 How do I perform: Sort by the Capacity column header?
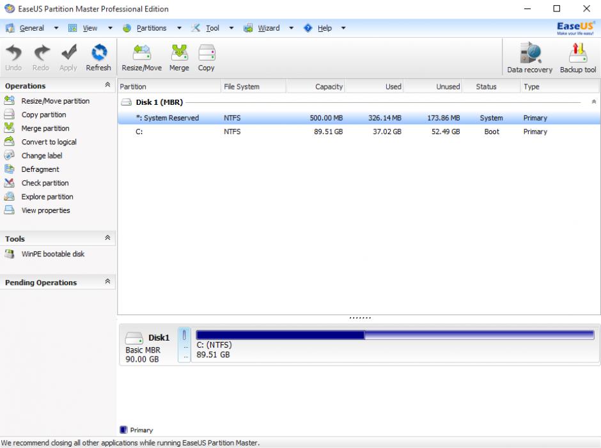(316, 87)
